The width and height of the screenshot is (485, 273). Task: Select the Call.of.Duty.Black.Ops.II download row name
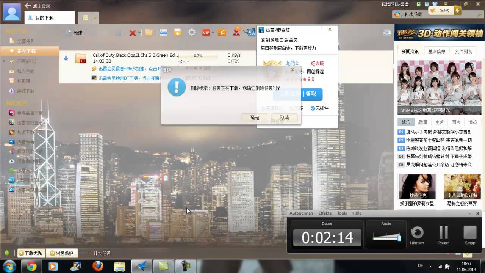[x=136, y=55]
